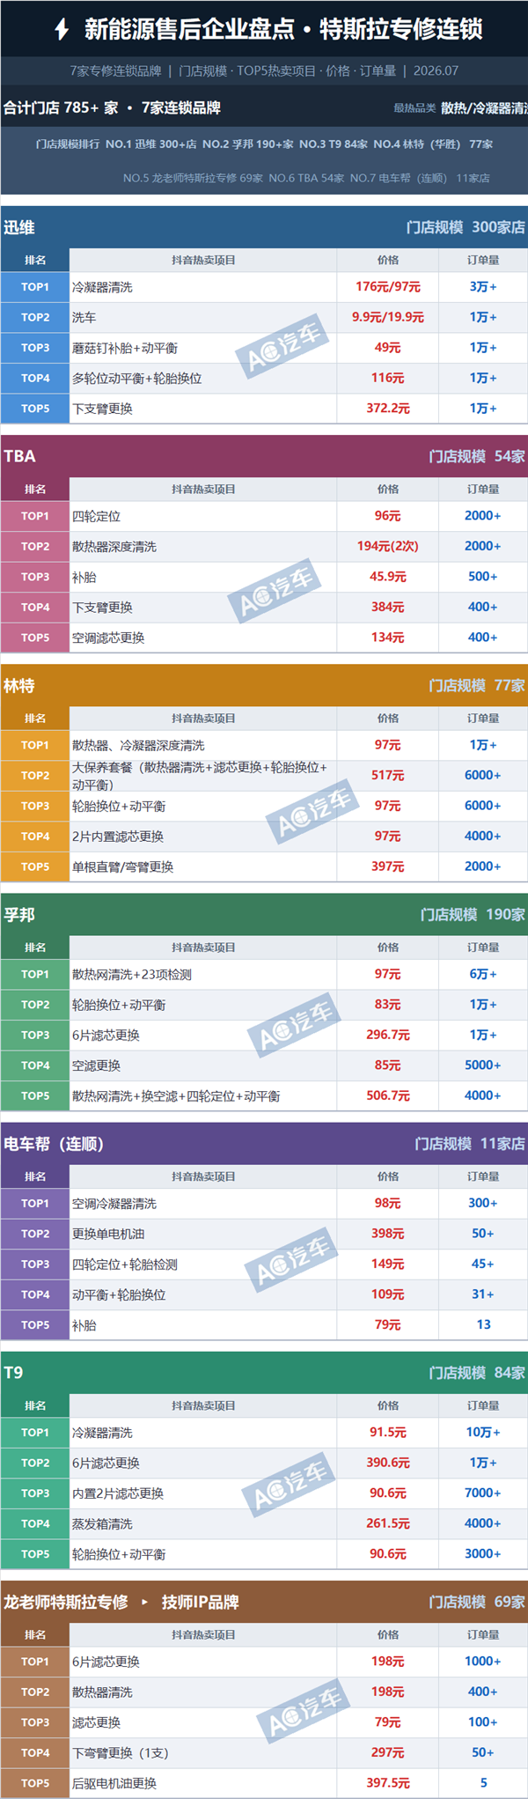
Task: Click the 蒸发箱清洗 item in T9
Action: [102, 1523]
